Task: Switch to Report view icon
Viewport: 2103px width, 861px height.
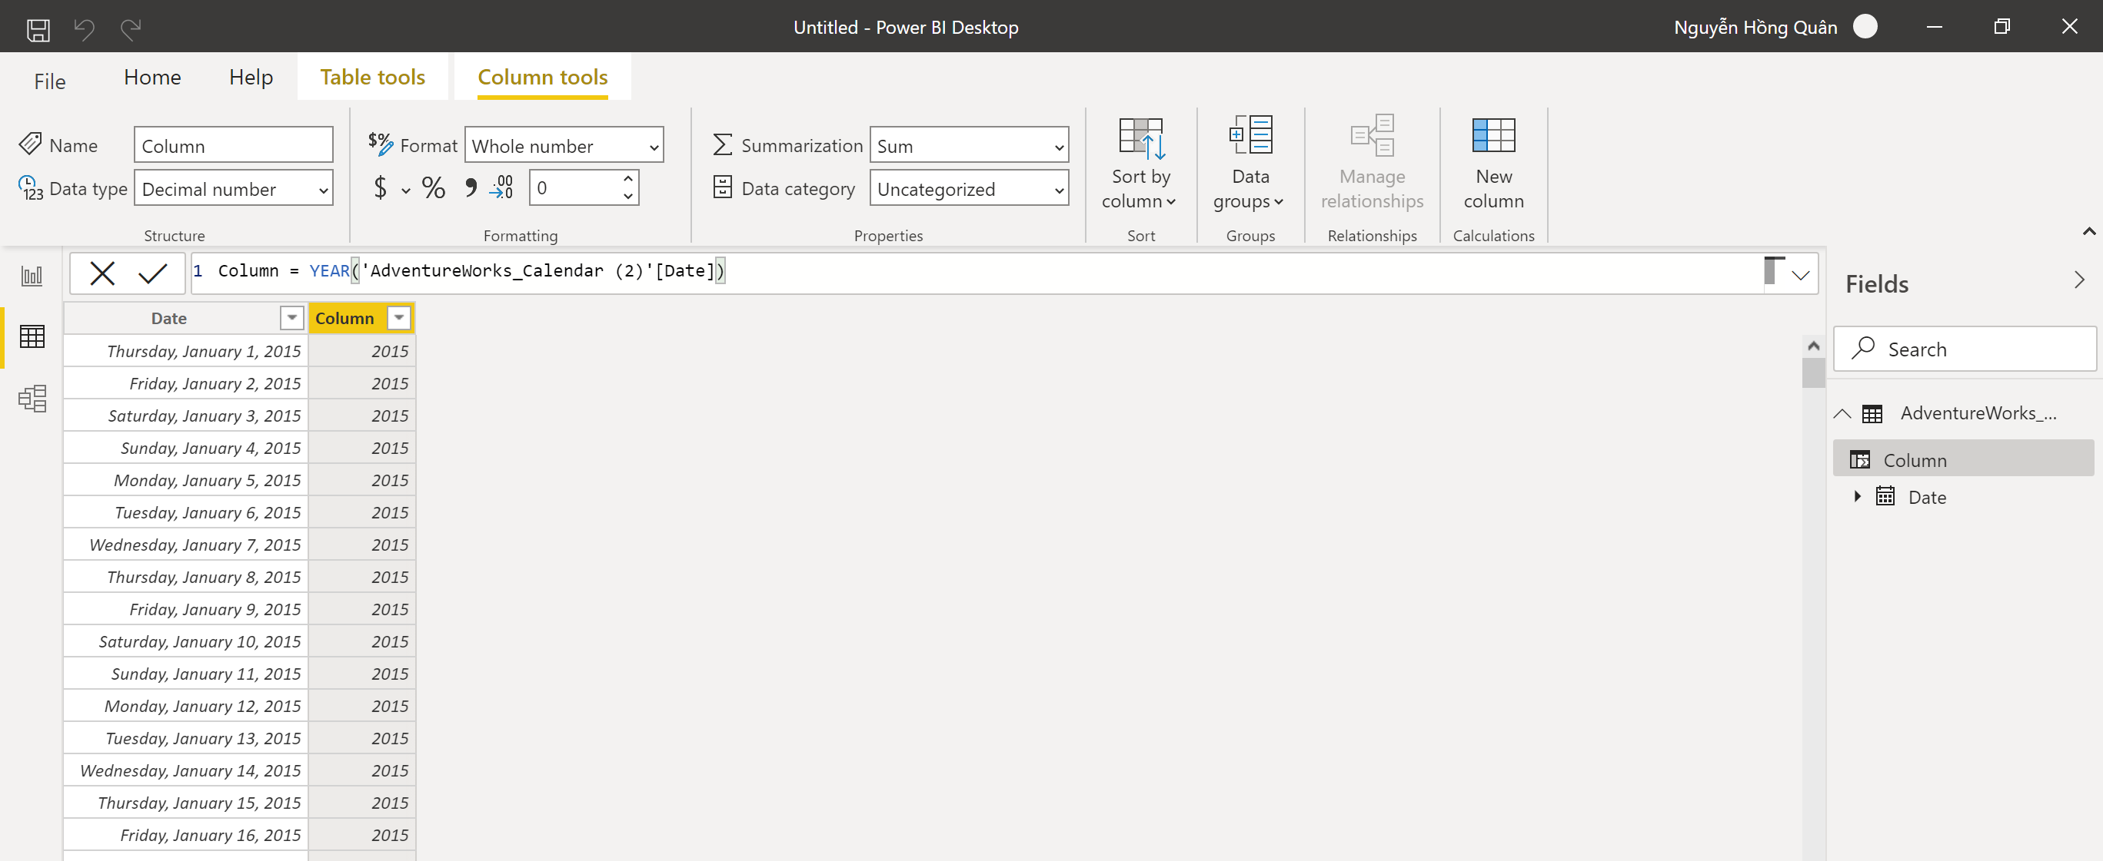Action: pos(32,276)
